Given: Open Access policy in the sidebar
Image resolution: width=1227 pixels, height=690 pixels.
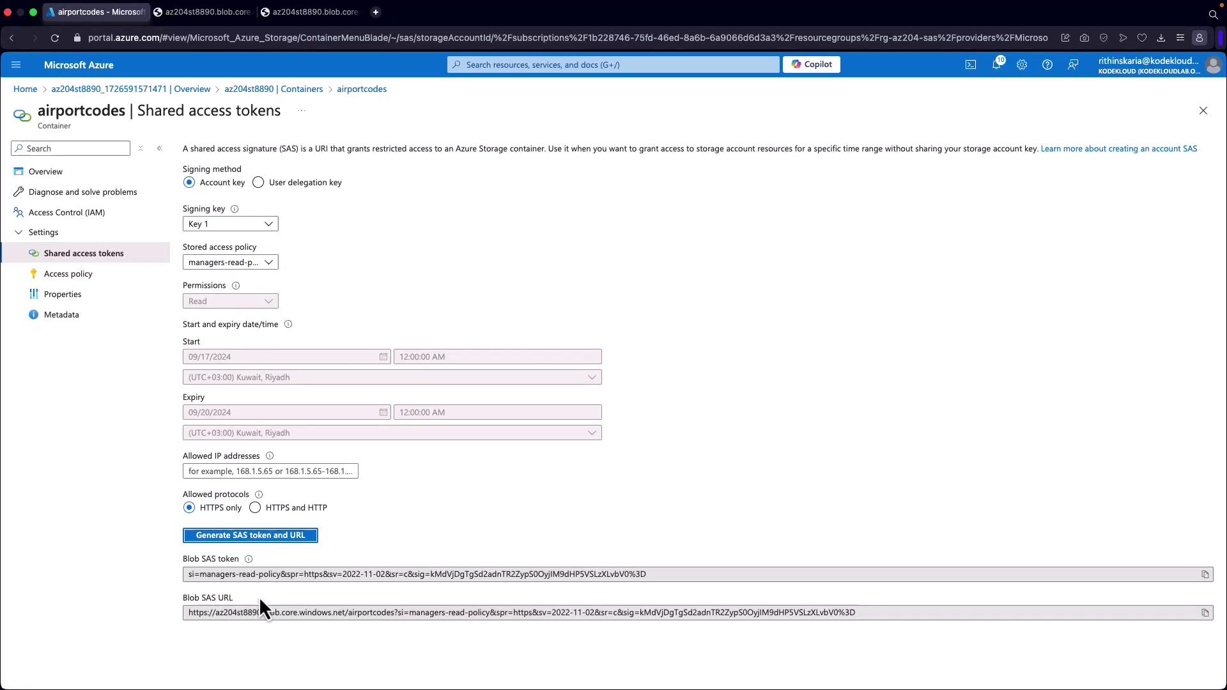Looking at the screenshot, I should point(68,273).
